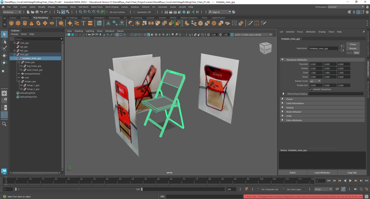Open the Mesh Tools menu
Image resolution: width=370 pixels, height=199 pixels.
pyautogui.click(x=97, y=7)
